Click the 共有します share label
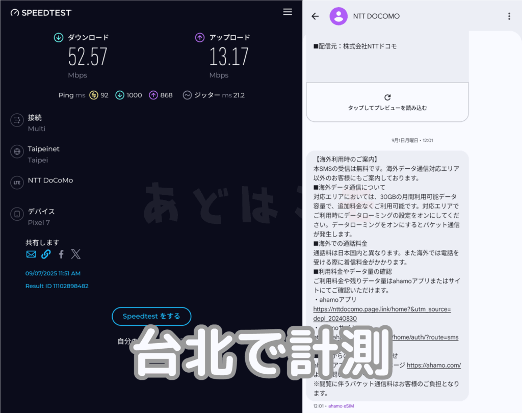Viewport: 522px width, 413px height. (42, 243)
